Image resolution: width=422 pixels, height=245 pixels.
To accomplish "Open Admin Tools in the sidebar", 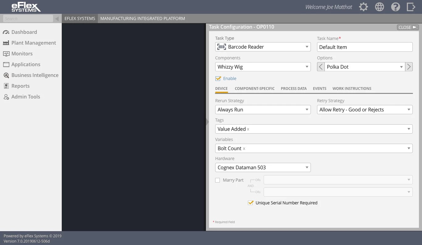I will pyautogui.click(x=26, y=97).
